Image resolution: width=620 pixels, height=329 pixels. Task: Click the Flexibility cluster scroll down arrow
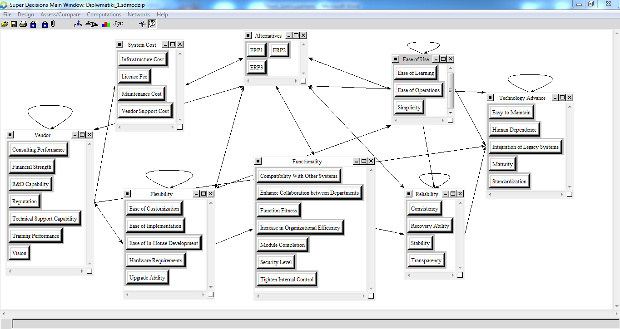[x=211, y=287]
